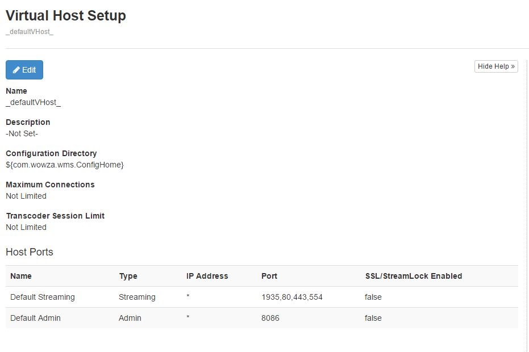The width and height of the screenshot is (529, 352).
Task: Click the Port column header
Action: (x=269, y=276)
